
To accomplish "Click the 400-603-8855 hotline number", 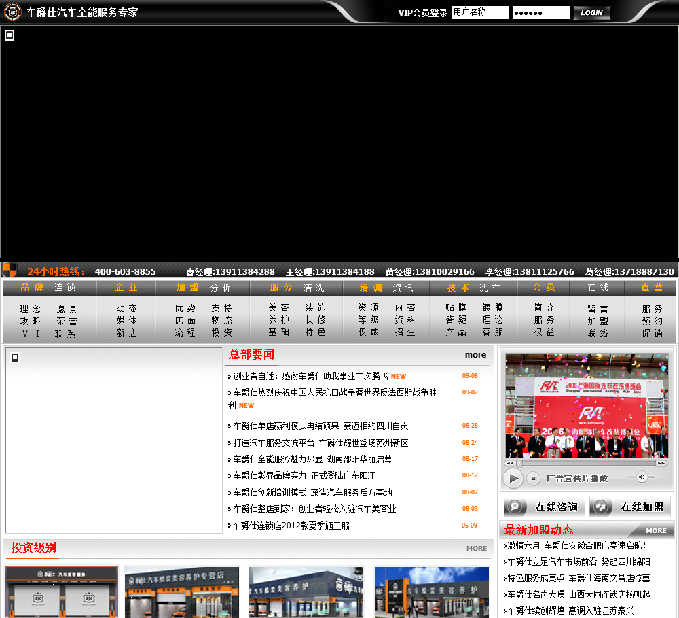I will pos(125,271).
